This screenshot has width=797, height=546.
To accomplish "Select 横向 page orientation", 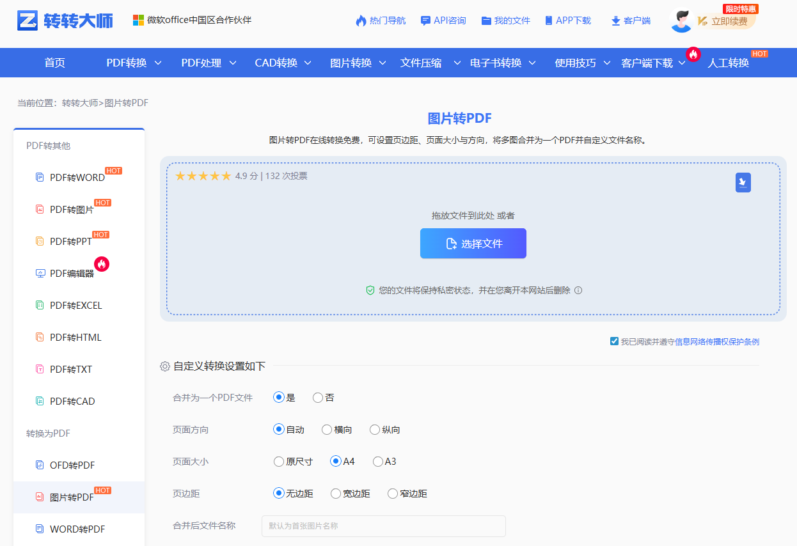I will click(326, 429).
